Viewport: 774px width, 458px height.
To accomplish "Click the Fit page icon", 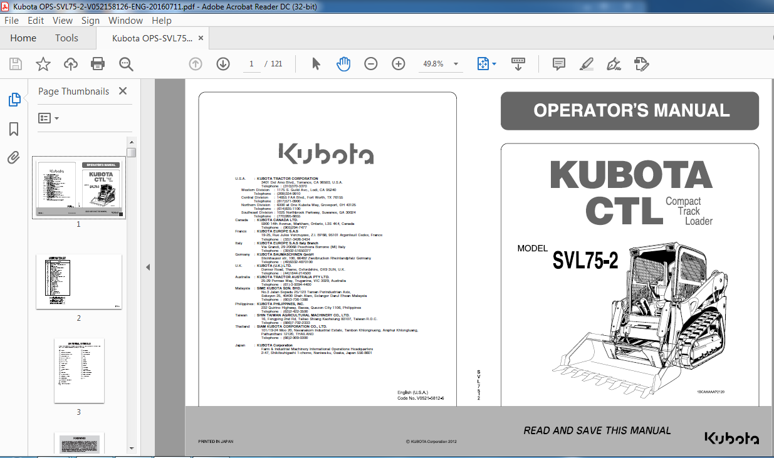I will [483, 64].
